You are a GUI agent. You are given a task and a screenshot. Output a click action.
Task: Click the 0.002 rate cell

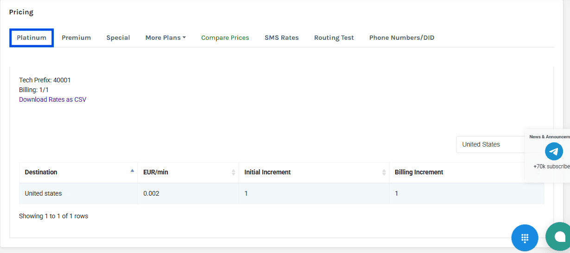[151, 193]
